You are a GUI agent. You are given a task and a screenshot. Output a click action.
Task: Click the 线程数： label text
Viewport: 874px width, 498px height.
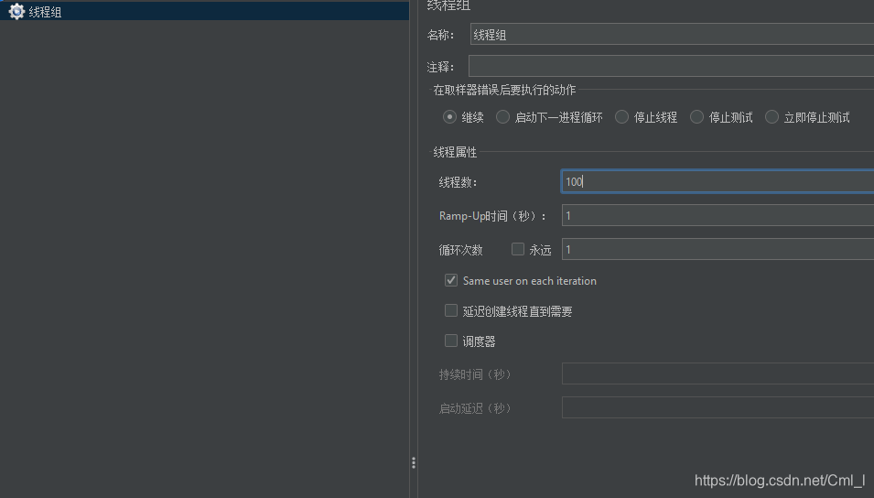(459, 182)
